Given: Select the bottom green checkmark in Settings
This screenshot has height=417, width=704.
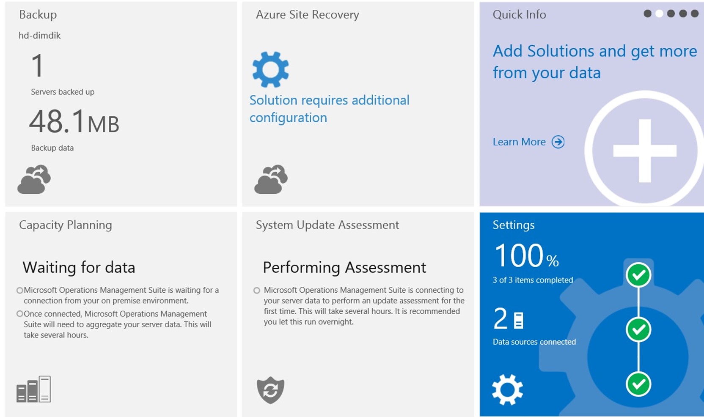Looking at the screenshot, I should [638, 384].
